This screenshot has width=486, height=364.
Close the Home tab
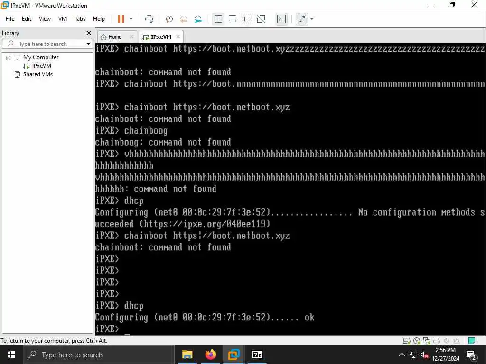coord(131,36)
